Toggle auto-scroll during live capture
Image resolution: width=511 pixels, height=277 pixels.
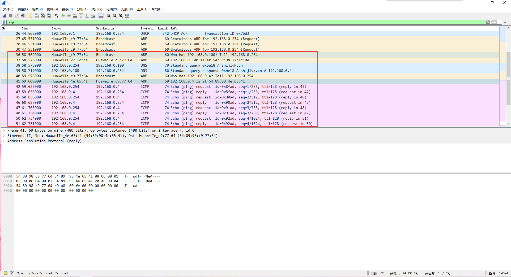93,16
